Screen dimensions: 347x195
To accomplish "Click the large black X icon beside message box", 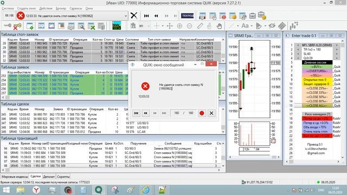I will [x=134, y=16].
